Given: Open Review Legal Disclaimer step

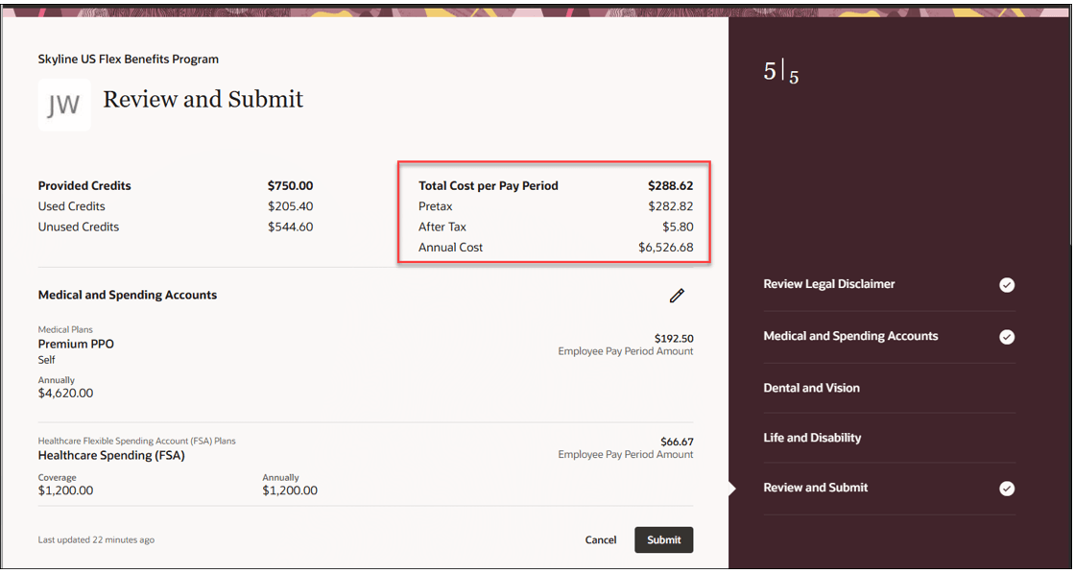Looking at the screenshot, I should pos(829,284).
